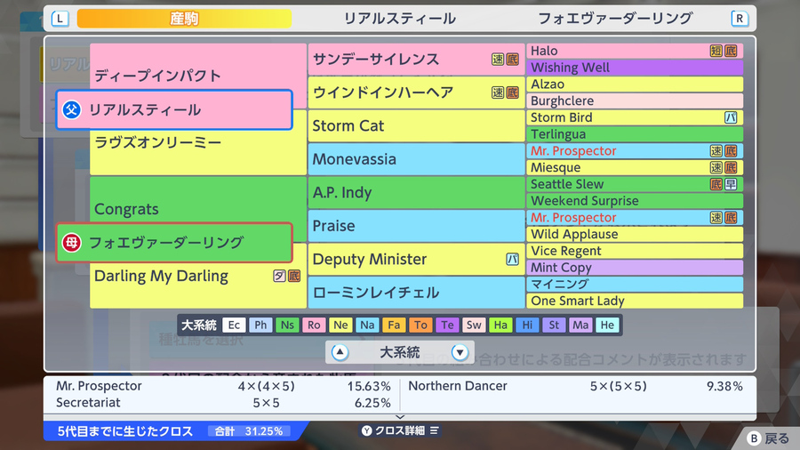Click the Na lineage color swatch

pos(367,325)
